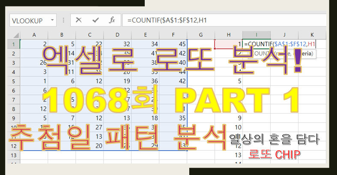Select column C header
This screenshot has width=337, height=175.
pos(89,35)
